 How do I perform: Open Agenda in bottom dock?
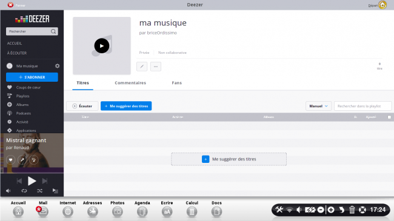[x=142, y=212]
